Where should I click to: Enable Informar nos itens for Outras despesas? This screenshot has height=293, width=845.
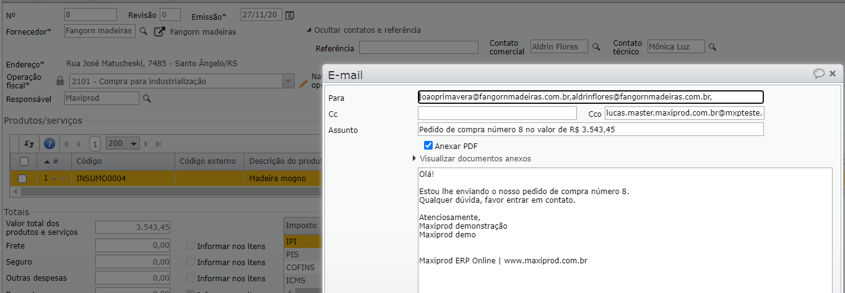[191, 278]
